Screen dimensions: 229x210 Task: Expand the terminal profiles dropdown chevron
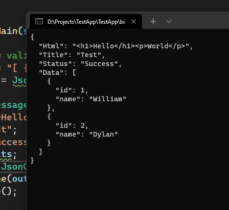pos(169,21)
